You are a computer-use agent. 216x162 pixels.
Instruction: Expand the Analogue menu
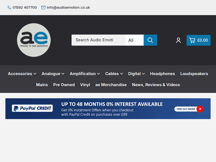(53, 74)
